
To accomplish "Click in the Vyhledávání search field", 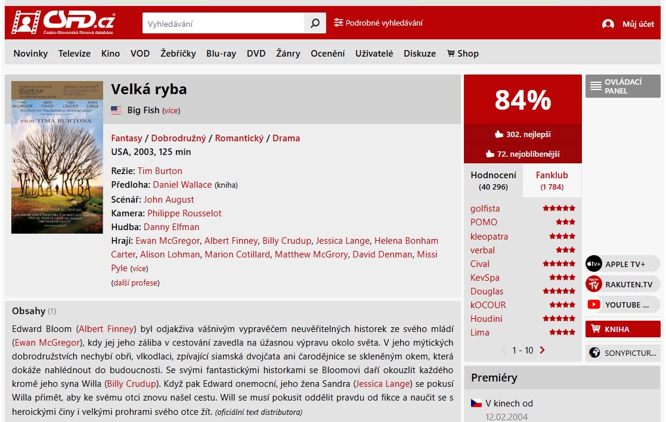I will 224,23.
